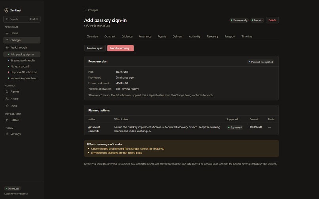Open the Tools page
The width and height of the screenshot is (319, 199).
(x=22, y=106)
